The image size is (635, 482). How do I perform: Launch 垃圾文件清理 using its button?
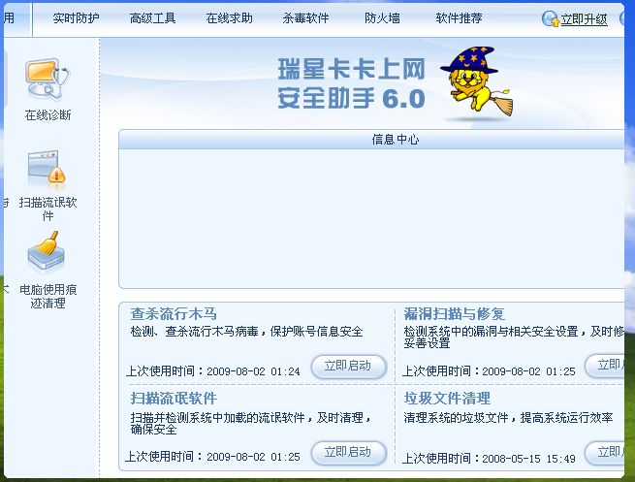pos(604,452)
